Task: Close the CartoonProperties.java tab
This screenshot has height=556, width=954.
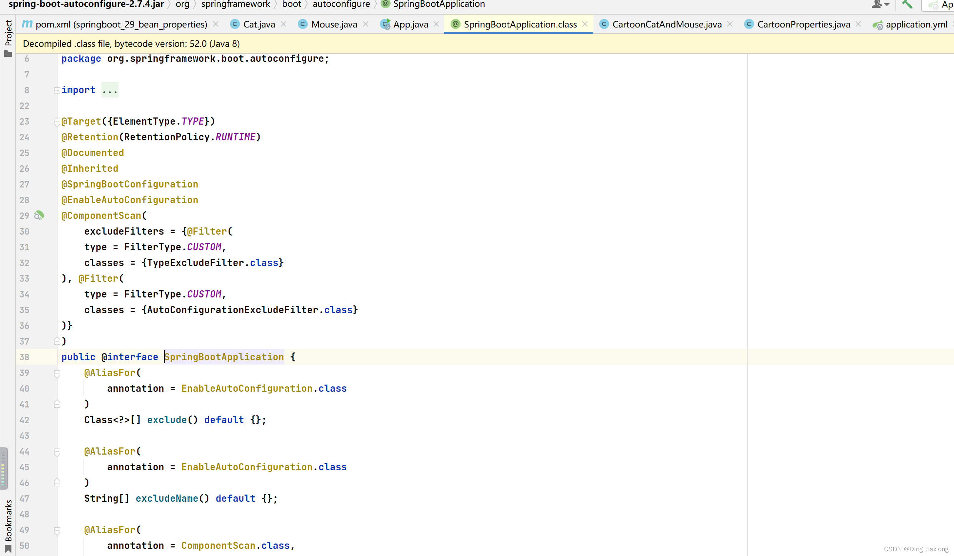Action: point(859,24)
